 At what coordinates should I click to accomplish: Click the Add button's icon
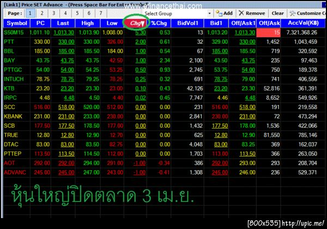pyautogui.click(x=219, y=13)
